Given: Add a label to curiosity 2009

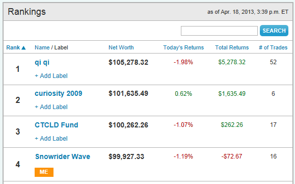Looking at the screenshot, I should [x=51, y=107].
